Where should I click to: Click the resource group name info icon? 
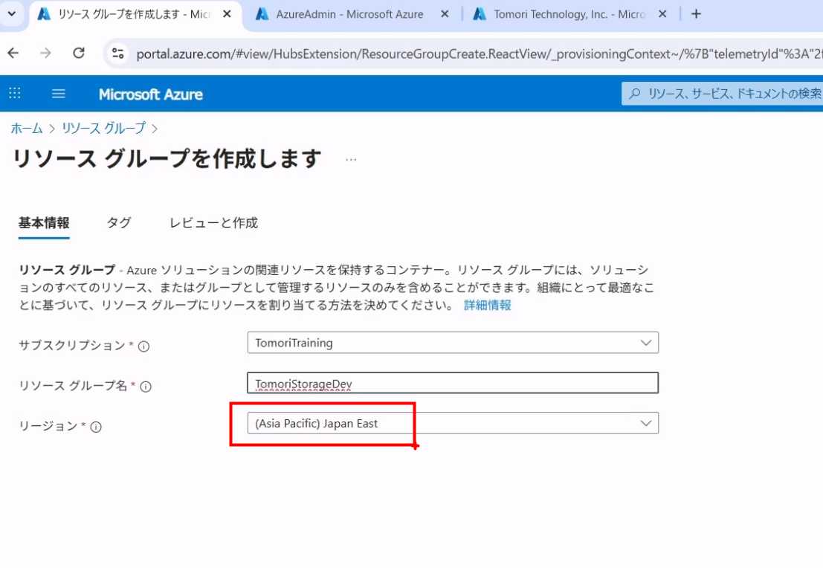(146, 386)
